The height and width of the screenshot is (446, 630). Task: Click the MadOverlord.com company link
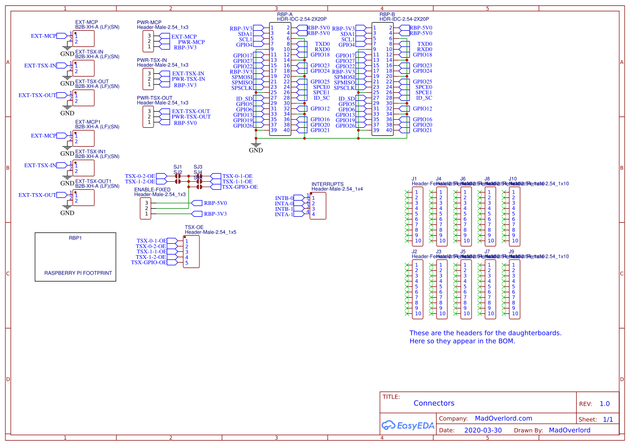click(x=503, y=418)
